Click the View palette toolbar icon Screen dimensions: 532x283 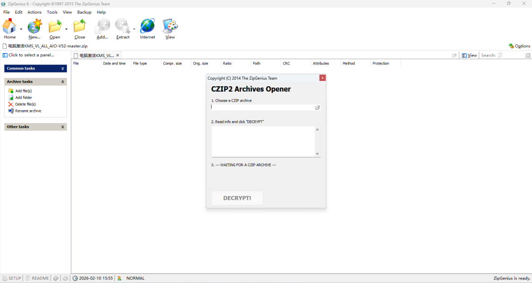click(x=170, y=27)
